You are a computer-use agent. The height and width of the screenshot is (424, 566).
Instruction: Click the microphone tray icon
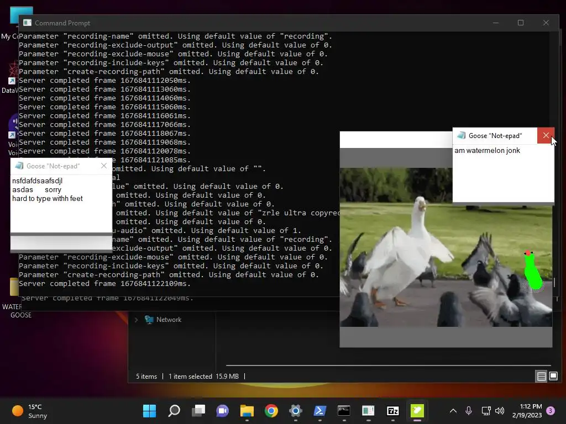469,411
